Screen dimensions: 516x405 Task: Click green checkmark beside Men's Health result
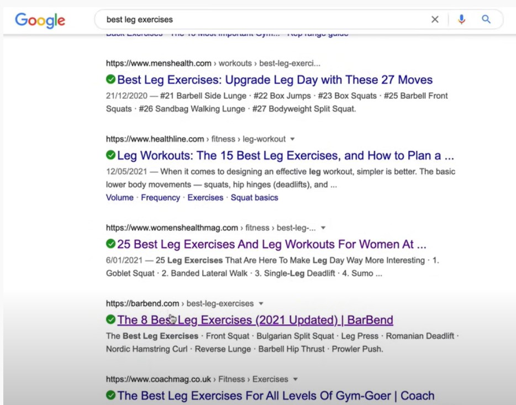tap(110, 80)
